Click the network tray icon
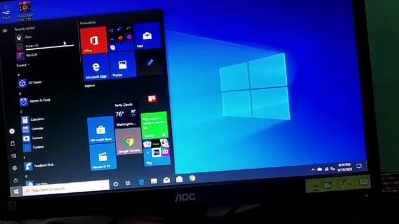The image size is (399, 224). pos(327,169)
